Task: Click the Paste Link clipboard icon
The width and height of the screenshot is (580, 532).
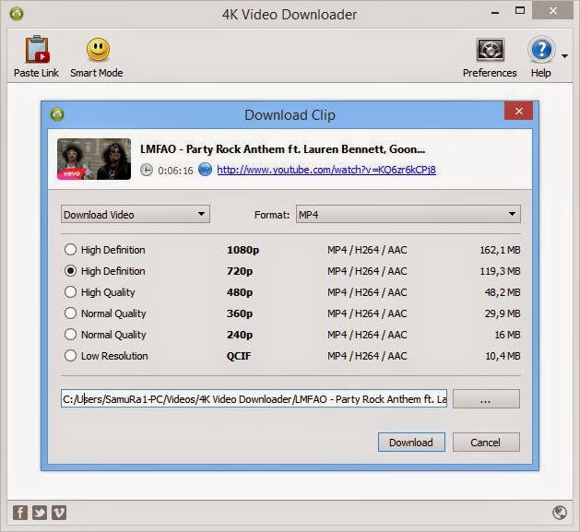Action: point(37,49)
